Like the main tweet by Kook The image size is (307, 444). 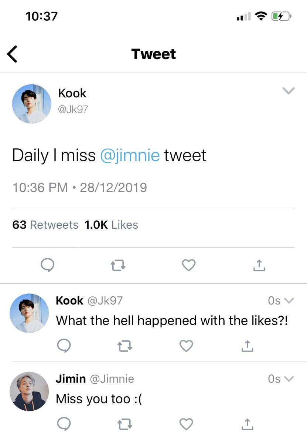tap(189, 265)
